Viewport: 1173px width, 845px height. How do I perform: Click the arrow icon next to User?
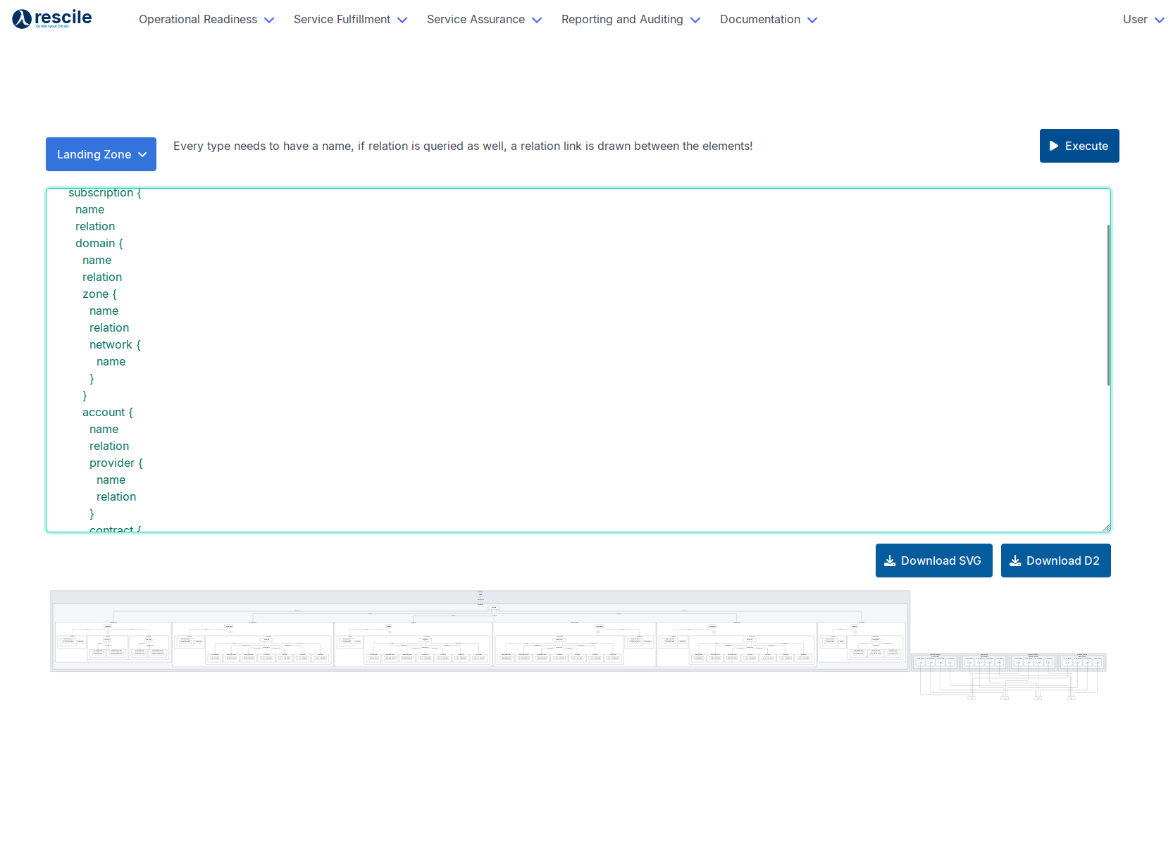click(x=1160, y=20)
